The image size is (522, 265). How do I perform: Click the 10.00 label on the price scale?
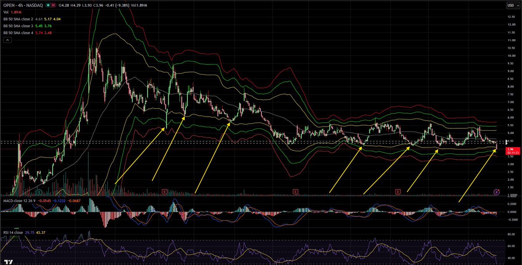(511, 56)
